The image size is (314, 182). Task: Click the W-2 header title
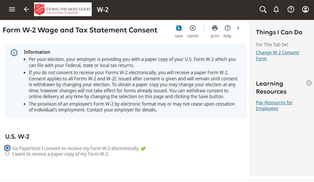pos(102,10)
